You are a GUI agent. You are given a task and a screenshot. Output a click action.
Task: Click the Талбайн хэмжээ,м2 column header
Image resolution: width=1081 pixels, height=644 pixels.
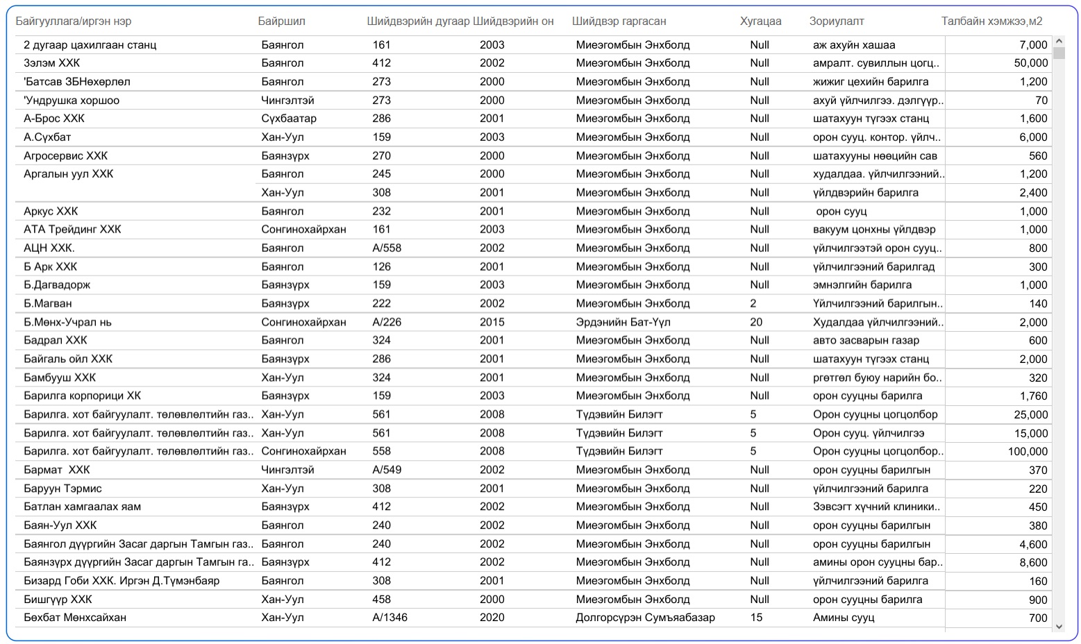(991, 22)
